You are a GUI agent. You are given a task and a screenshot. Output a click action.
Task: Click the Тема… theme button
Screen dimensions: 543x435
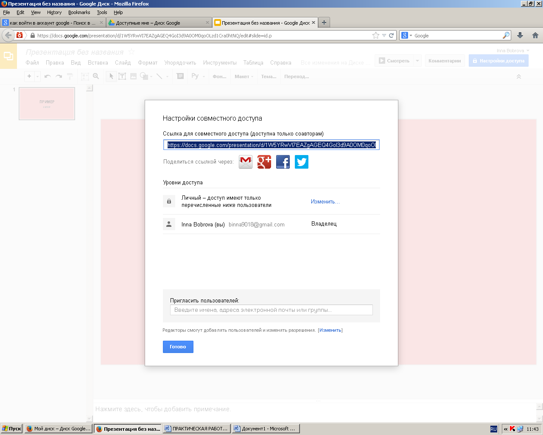click(x=269, y=76)
